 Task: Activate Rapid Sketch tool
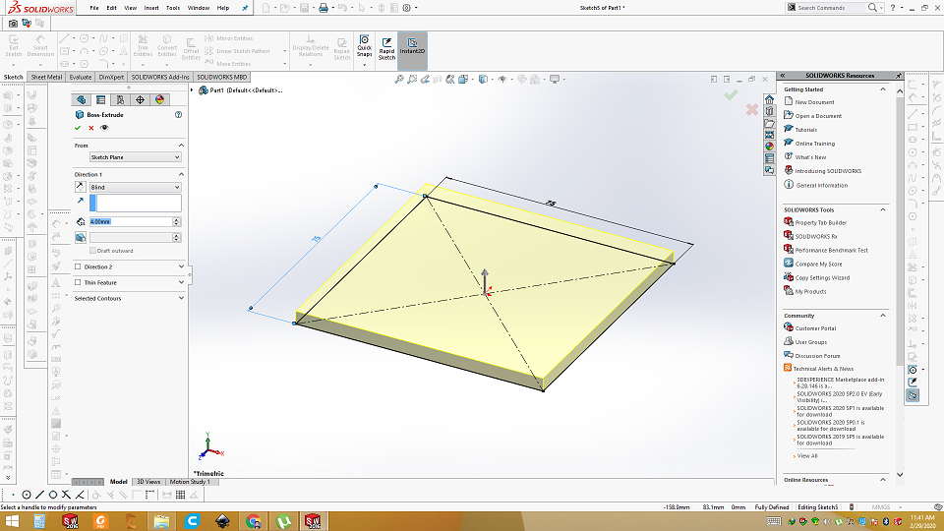(x=386, y=48)
